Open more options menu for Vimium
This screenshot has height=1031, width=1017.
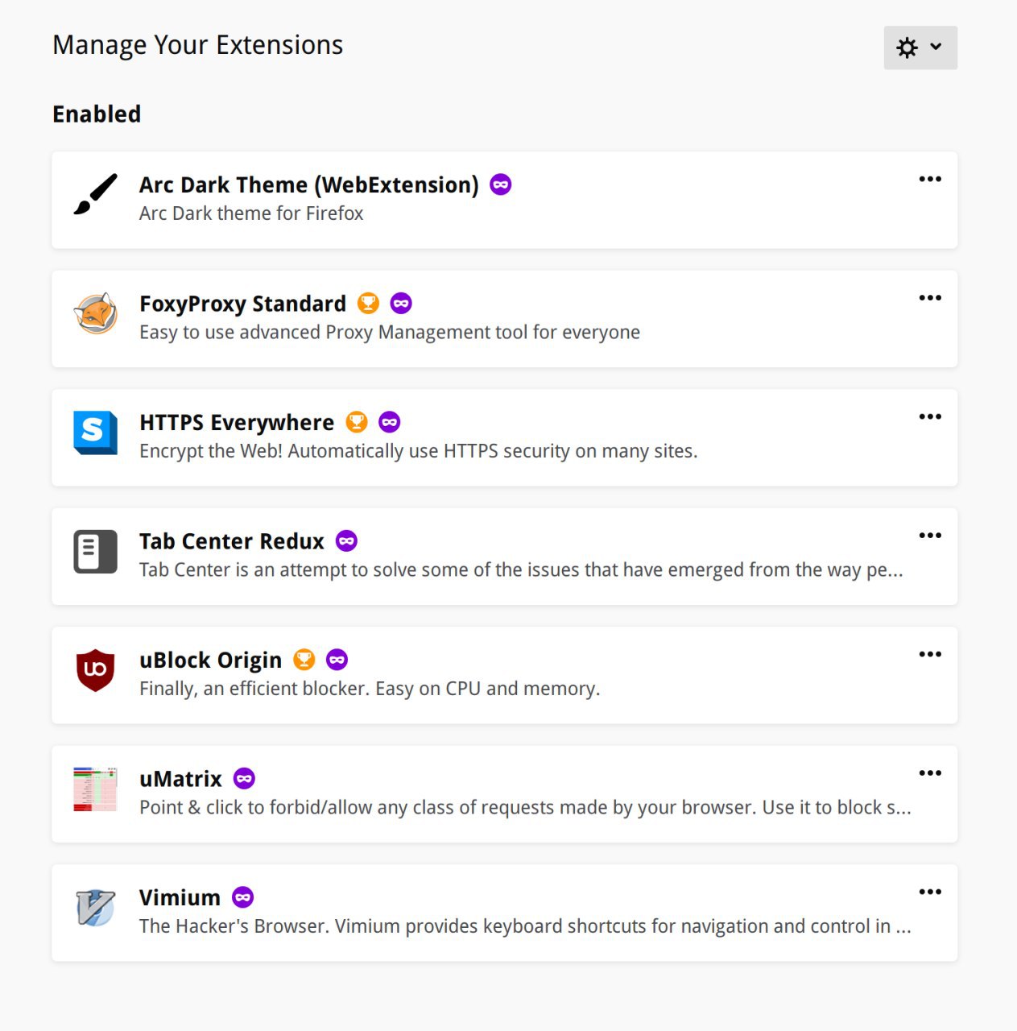pyautogui.click(x=930, y=892)
